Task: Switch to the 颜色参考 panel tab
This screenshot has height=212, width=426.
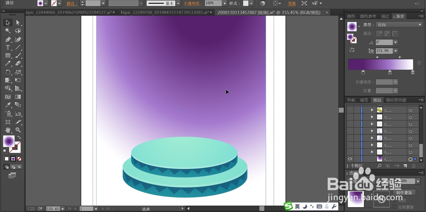Action: 368,16
